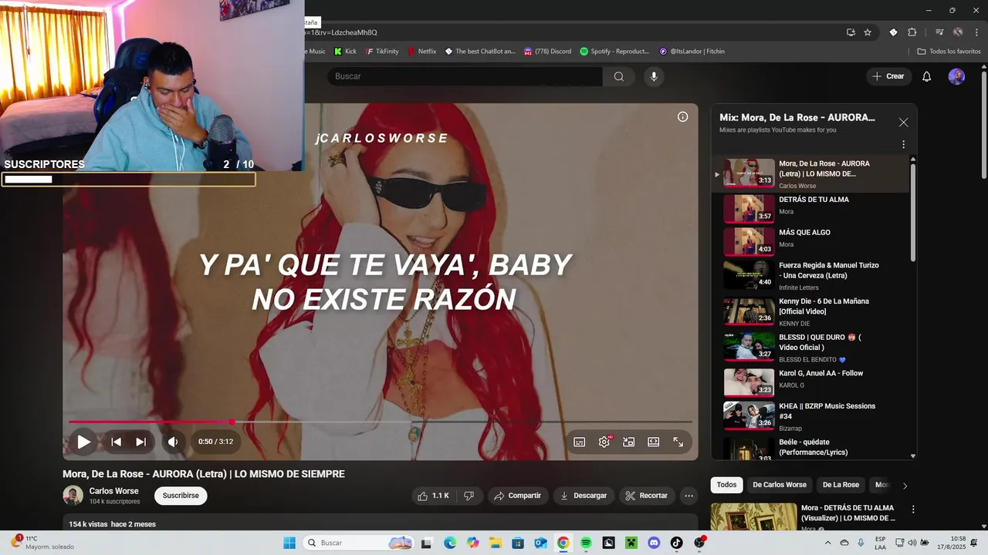Start voice search with microphone
The width and height of the screenshot is (988, 555).
click(x=654, y=76)
